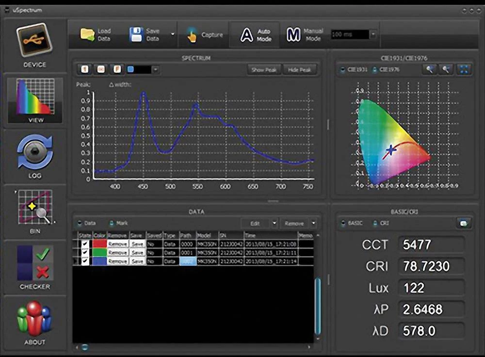
Task: Check the second data row's State checkbox
Action: pos(84,251)
